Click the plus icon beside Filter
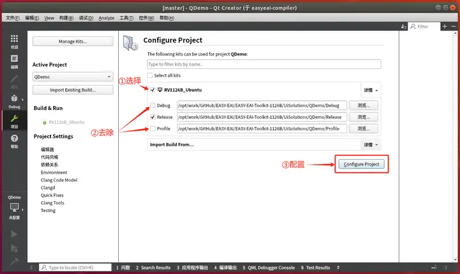 [445, 26]
